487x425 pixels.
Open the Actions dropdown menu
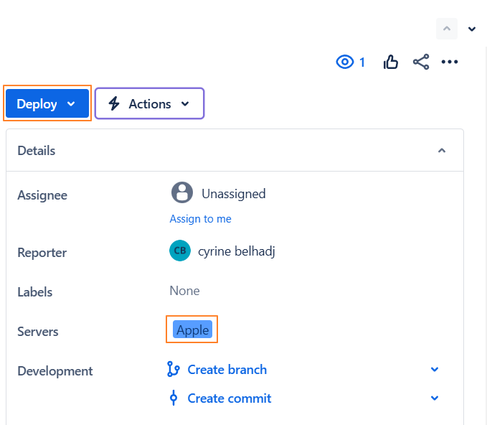pyautogui.click(x=149, y=104)
